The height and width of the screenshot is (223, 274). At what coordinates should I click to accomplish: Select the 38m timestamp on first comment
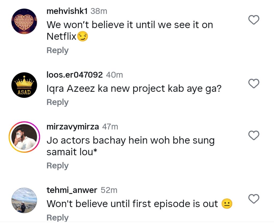coord(99,11)
